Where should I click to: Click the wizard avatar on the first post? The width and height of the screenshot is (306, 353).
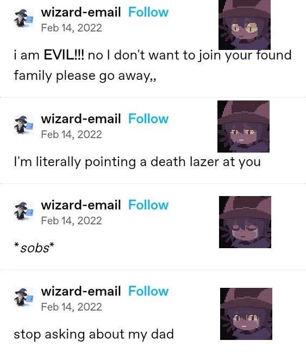(x=24, y=18)
